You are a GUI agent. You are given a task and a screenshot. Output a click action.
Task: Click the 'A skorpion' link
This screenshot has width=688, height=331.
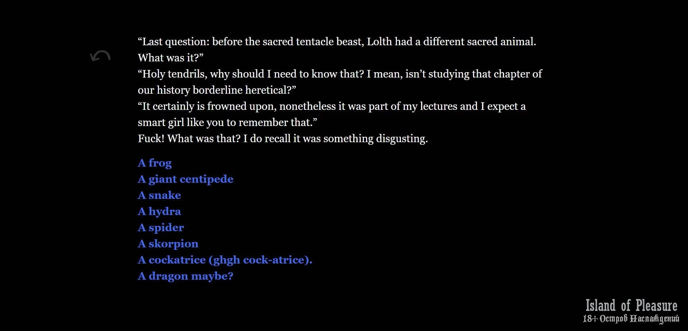click(x=168, y=244)
